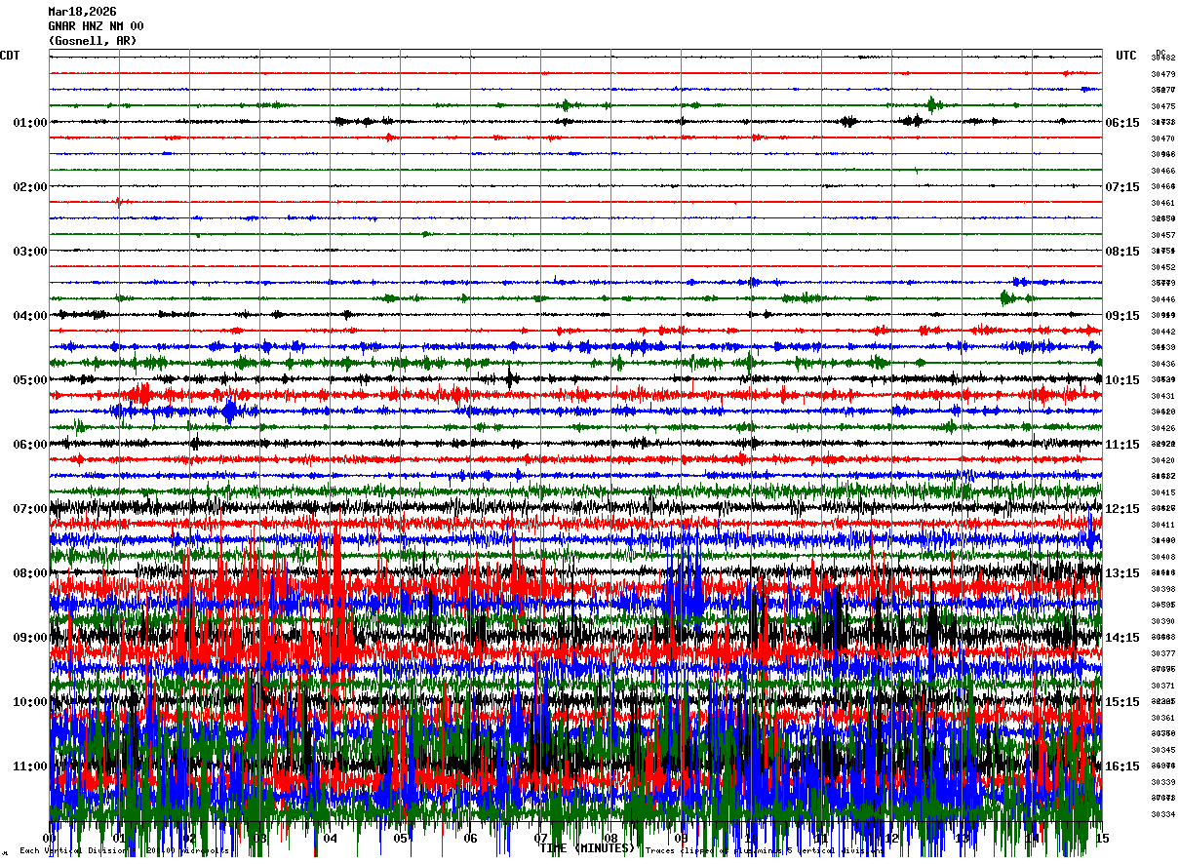
Task: Click the "05:00" CDT time label
Action: [30, 380]
